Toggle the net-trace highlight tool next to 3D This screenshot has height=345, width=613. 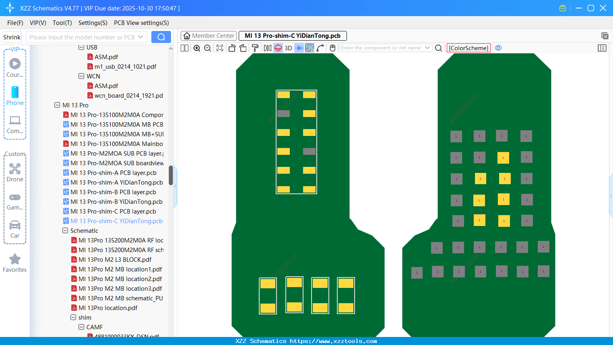(x=309, y=48)
